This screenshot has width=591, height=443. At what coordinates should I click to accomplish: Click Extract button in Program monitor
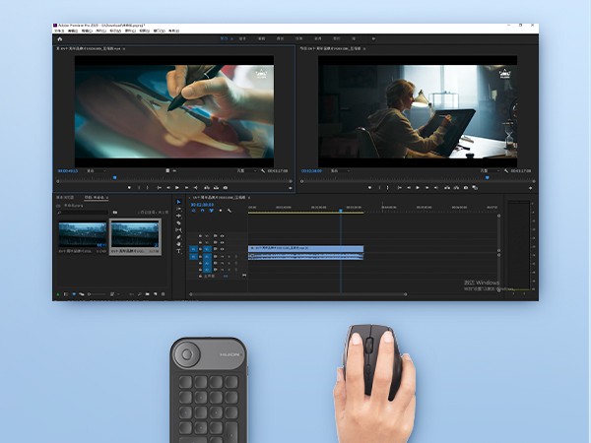click(x=456, y=188)
